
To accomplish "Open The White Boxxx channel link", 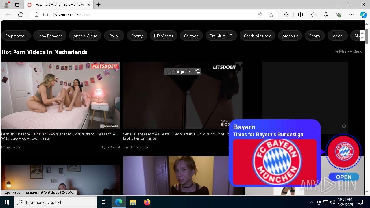I will pos(136,147).
